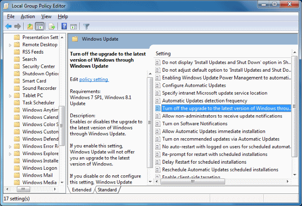
Task: Select Allow non-administrators to receive update notifications
Action: [222, 116]
